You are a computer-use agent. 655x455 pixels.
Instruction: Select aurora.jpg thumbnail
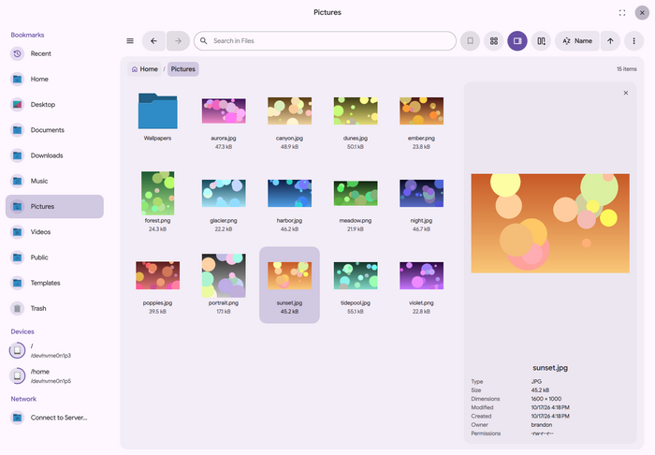[x=224, y=111]
